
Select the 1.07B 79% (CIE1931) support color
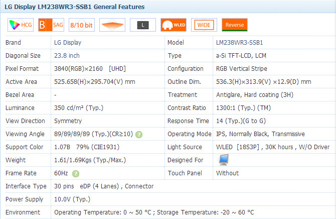tap(87, 147)
